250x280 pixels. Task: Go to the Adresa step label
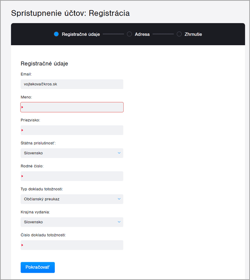click(x=142, y=34)
